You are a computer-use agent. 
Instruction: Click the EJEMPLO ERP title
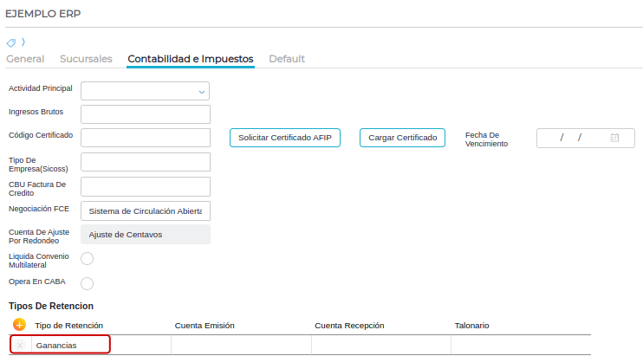coord(43,14)
